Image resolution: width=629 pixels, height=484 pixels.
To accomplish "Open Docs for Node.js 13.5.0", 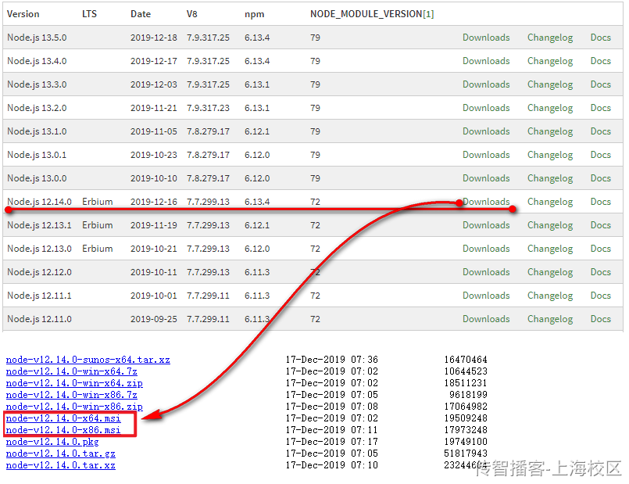I will coord(601,38).
